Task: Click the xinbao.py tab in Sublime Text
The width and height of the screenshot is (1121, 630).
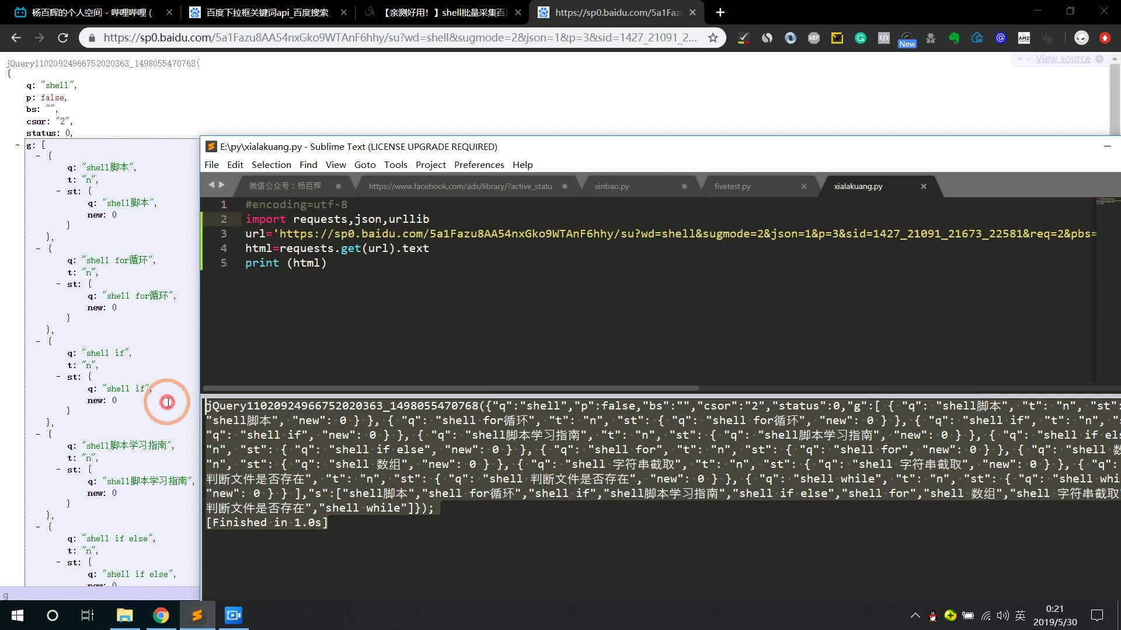Action: 613,186
